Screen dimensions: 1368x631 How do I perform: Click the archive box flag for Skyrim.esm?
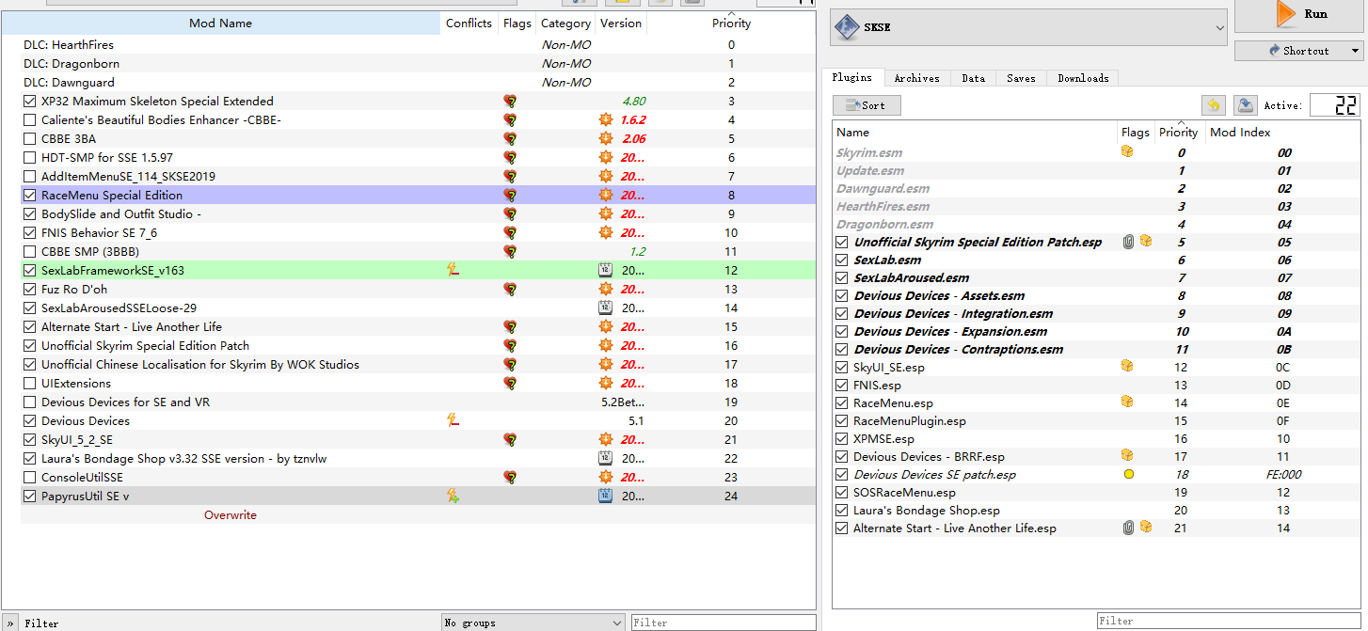[x=1127, y=152]
